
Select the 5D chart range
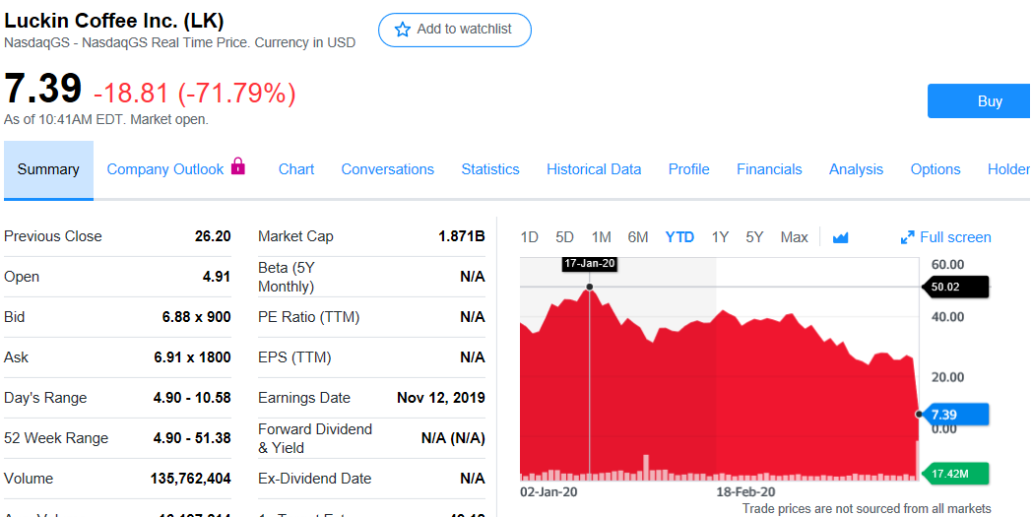click(564, 237)
